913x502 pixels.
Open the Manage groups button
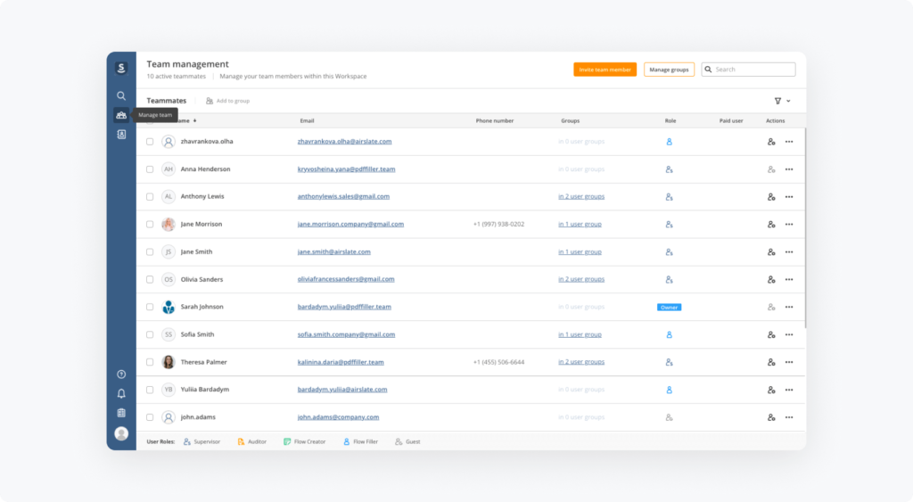(x=669, y=70)
